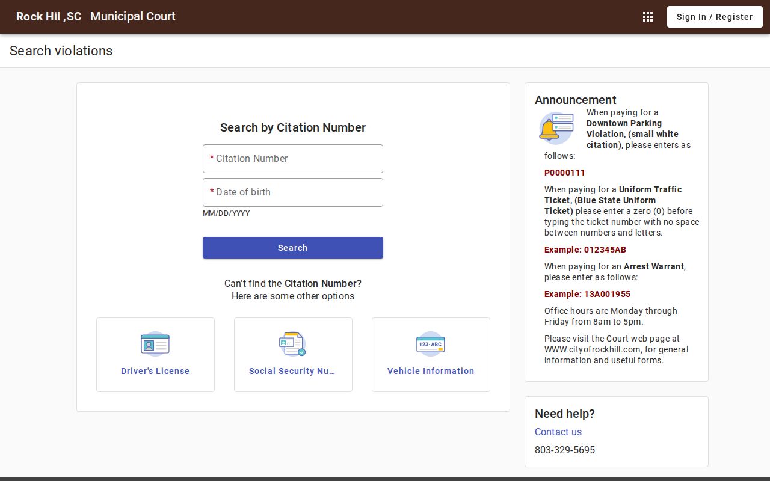Image resolution: width=770 pixels, height=481 pixels.
Task: Click the text 'Example: 13A001955'
Action: point(588,294)
